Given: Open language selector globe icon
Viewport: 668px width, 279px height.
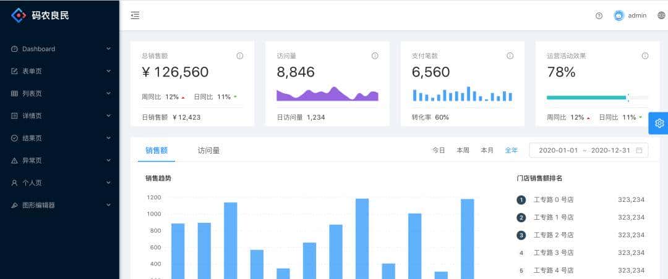Looking at the screenshot, I should coord(661,15).
